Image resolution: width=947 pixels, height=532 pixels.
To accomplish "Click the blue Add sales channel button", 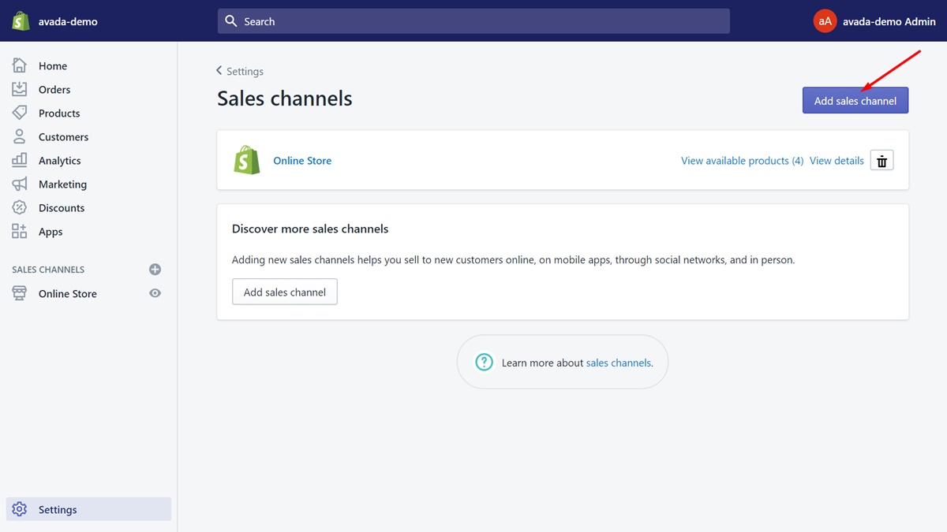I will (x=855, y=101).
